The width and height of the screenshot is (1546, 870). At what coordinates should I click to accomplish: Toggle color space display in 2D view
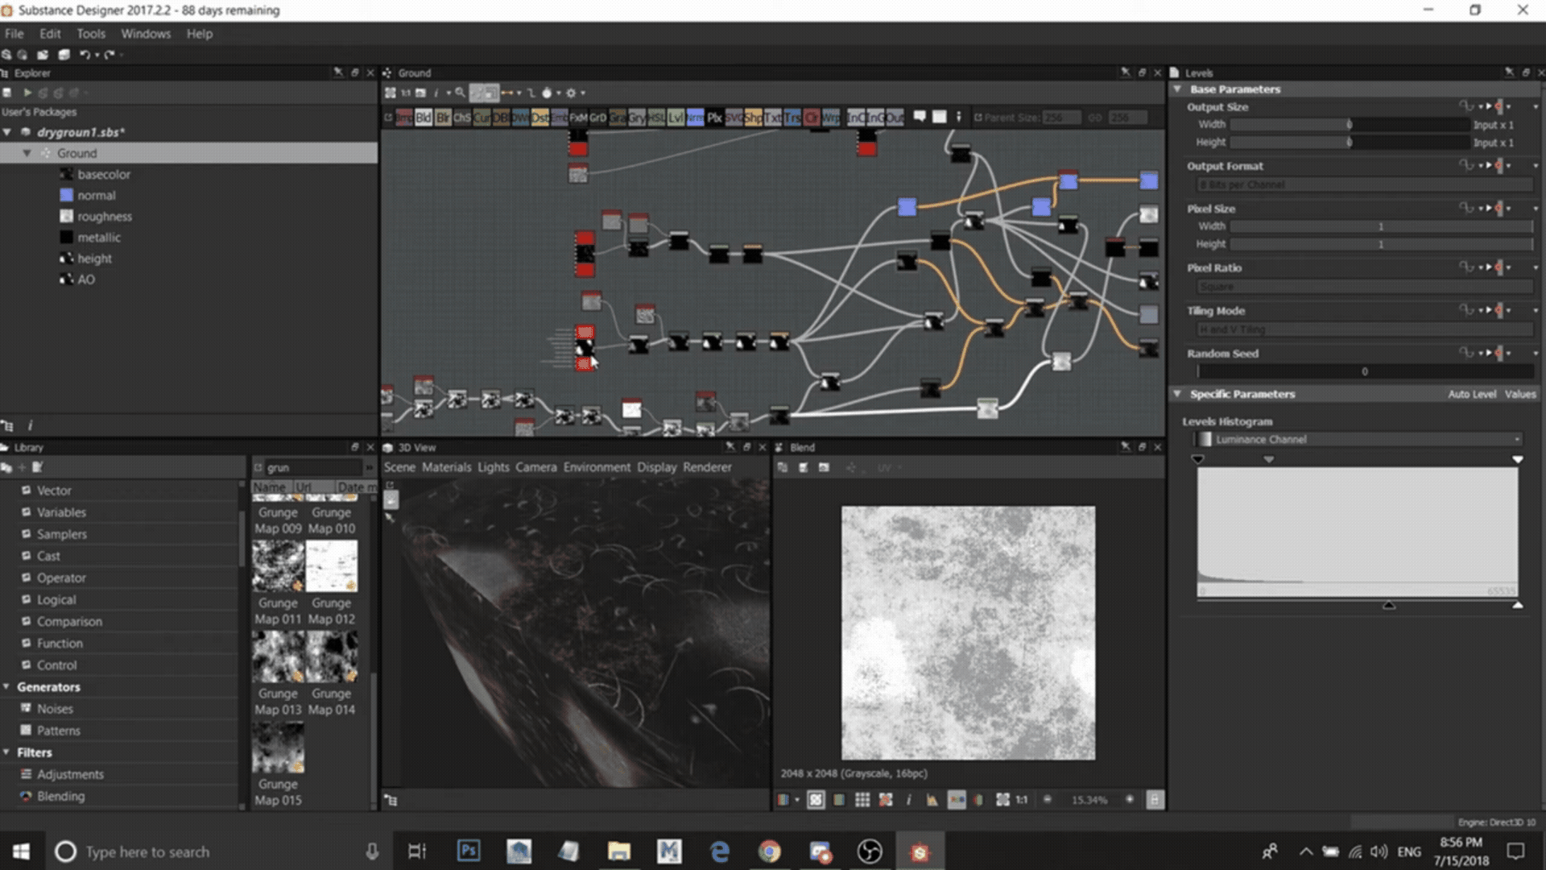957,800
